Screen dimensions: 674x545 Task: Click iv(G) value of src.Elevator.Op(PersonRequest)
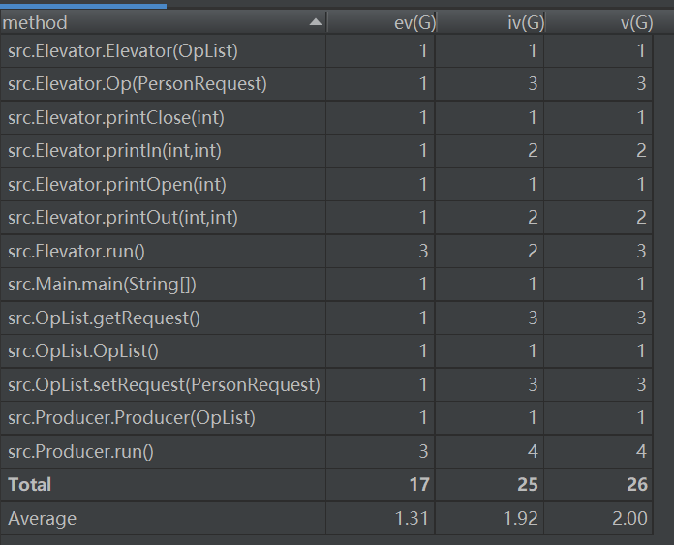533,84
